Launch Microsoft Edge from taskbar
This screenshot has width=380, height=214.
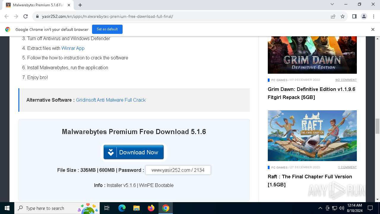tap(122, 208)
